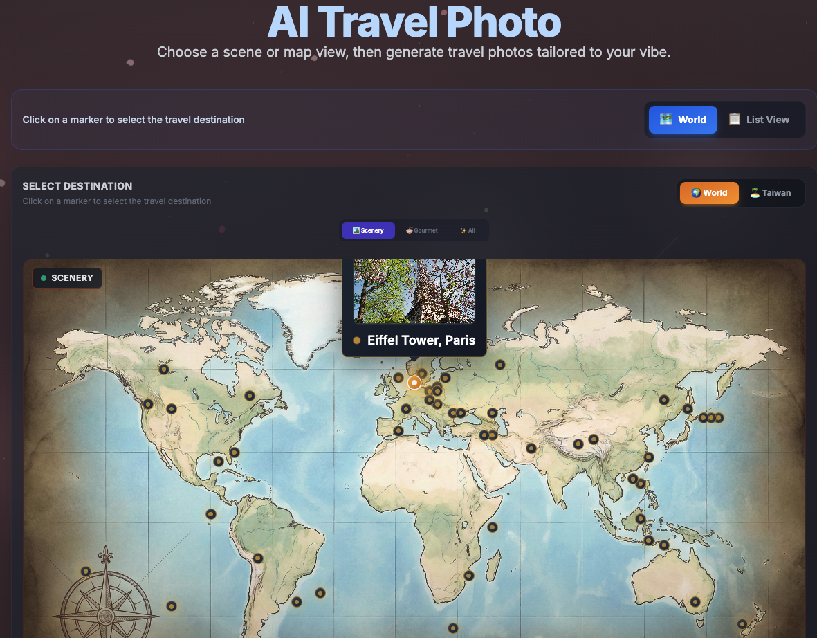Select the marker in southern Australia
The image size is (817, 638).
click(x=695, y=602)
